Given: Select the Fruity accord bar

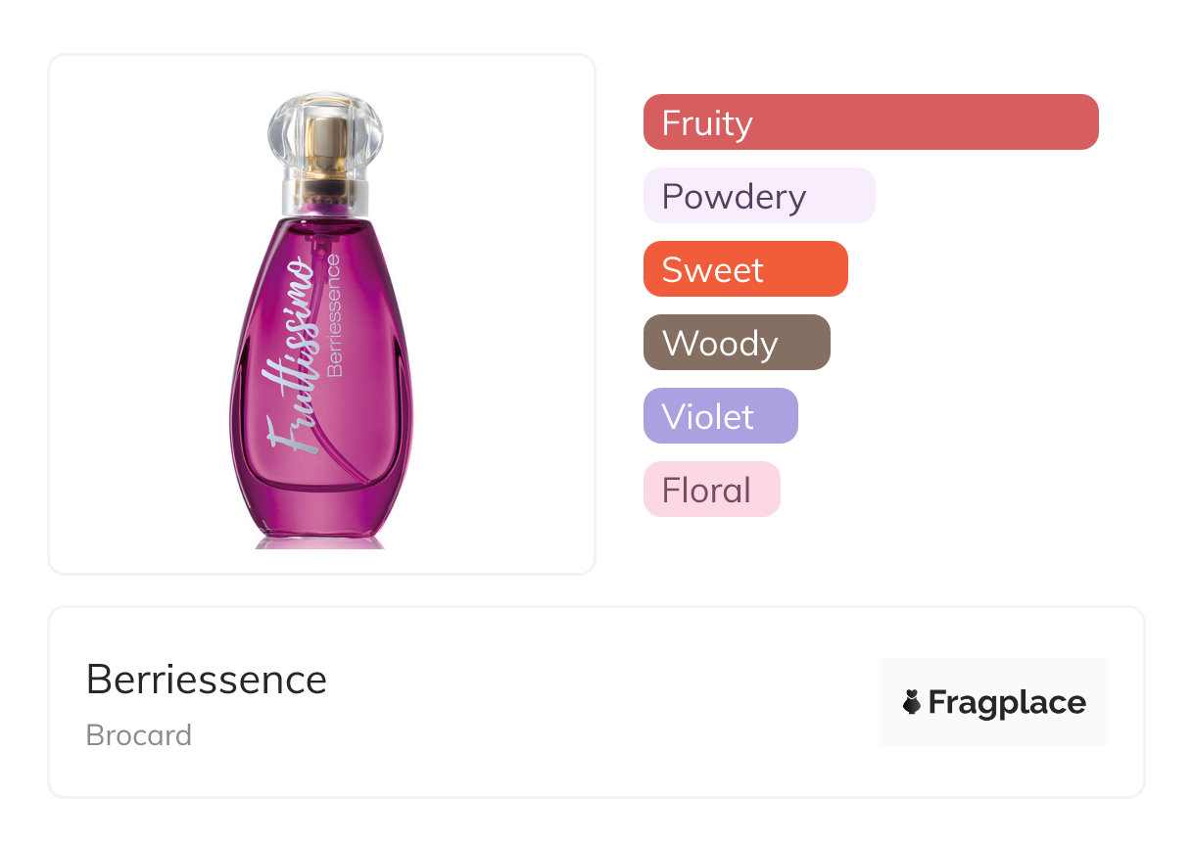Looking at the screenshot, I should (870, 122).
